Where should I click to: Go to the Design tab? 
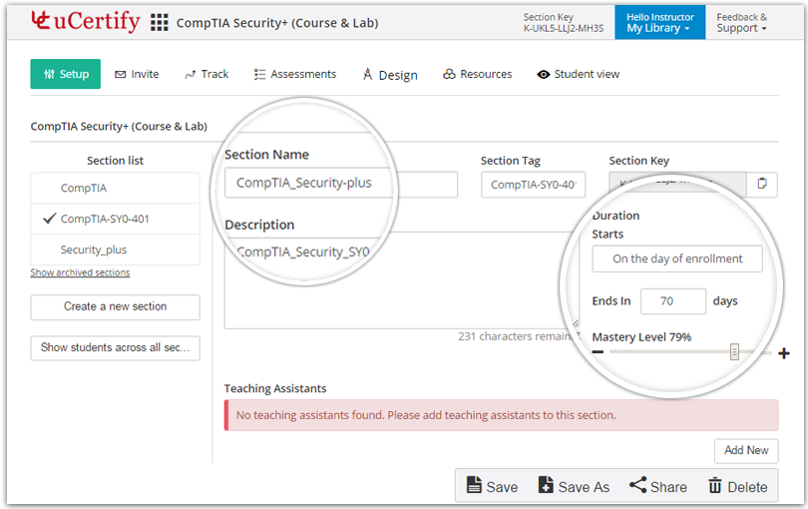pos(390,75)
